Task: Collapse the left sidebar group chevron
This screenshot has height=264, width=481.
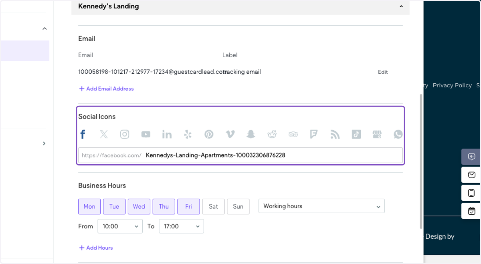Action: (44, 28)
